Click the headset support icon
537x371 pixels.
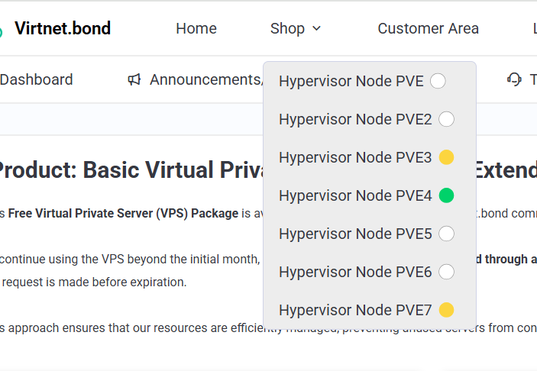click(514, 79)
